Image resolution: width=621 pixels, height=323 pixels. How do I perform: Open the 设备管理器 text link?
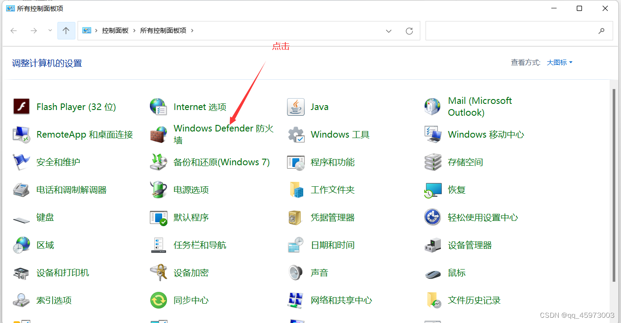470,245
